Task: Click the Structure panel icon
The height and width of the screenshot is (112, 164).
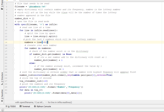Action: pyautogui.click(x=2, y=84)
